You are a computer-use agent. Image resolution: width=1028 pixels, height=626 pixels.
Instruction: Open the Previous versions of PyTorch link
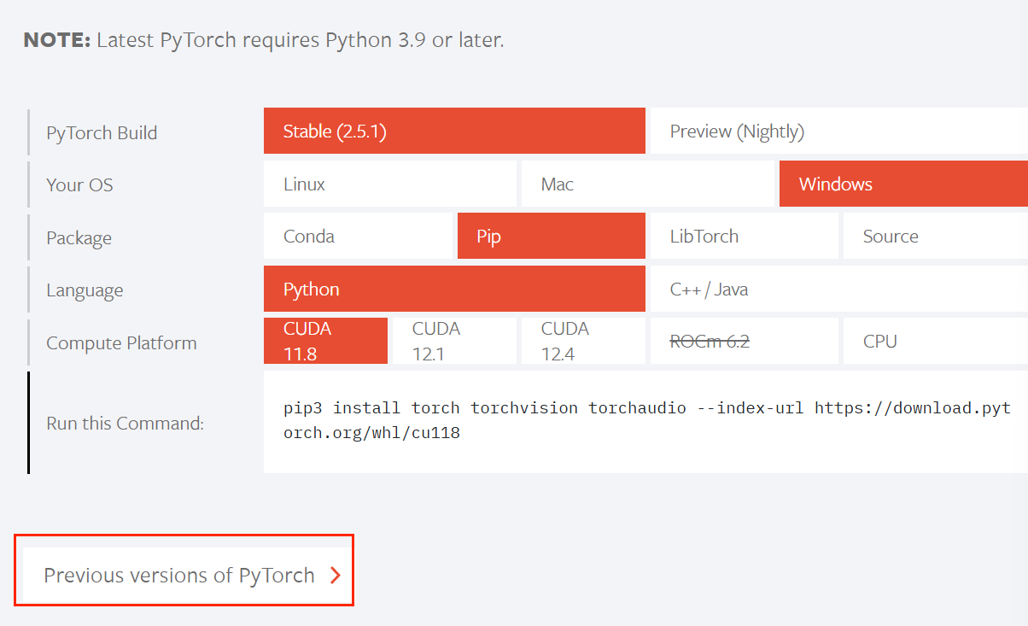point(184,575)
